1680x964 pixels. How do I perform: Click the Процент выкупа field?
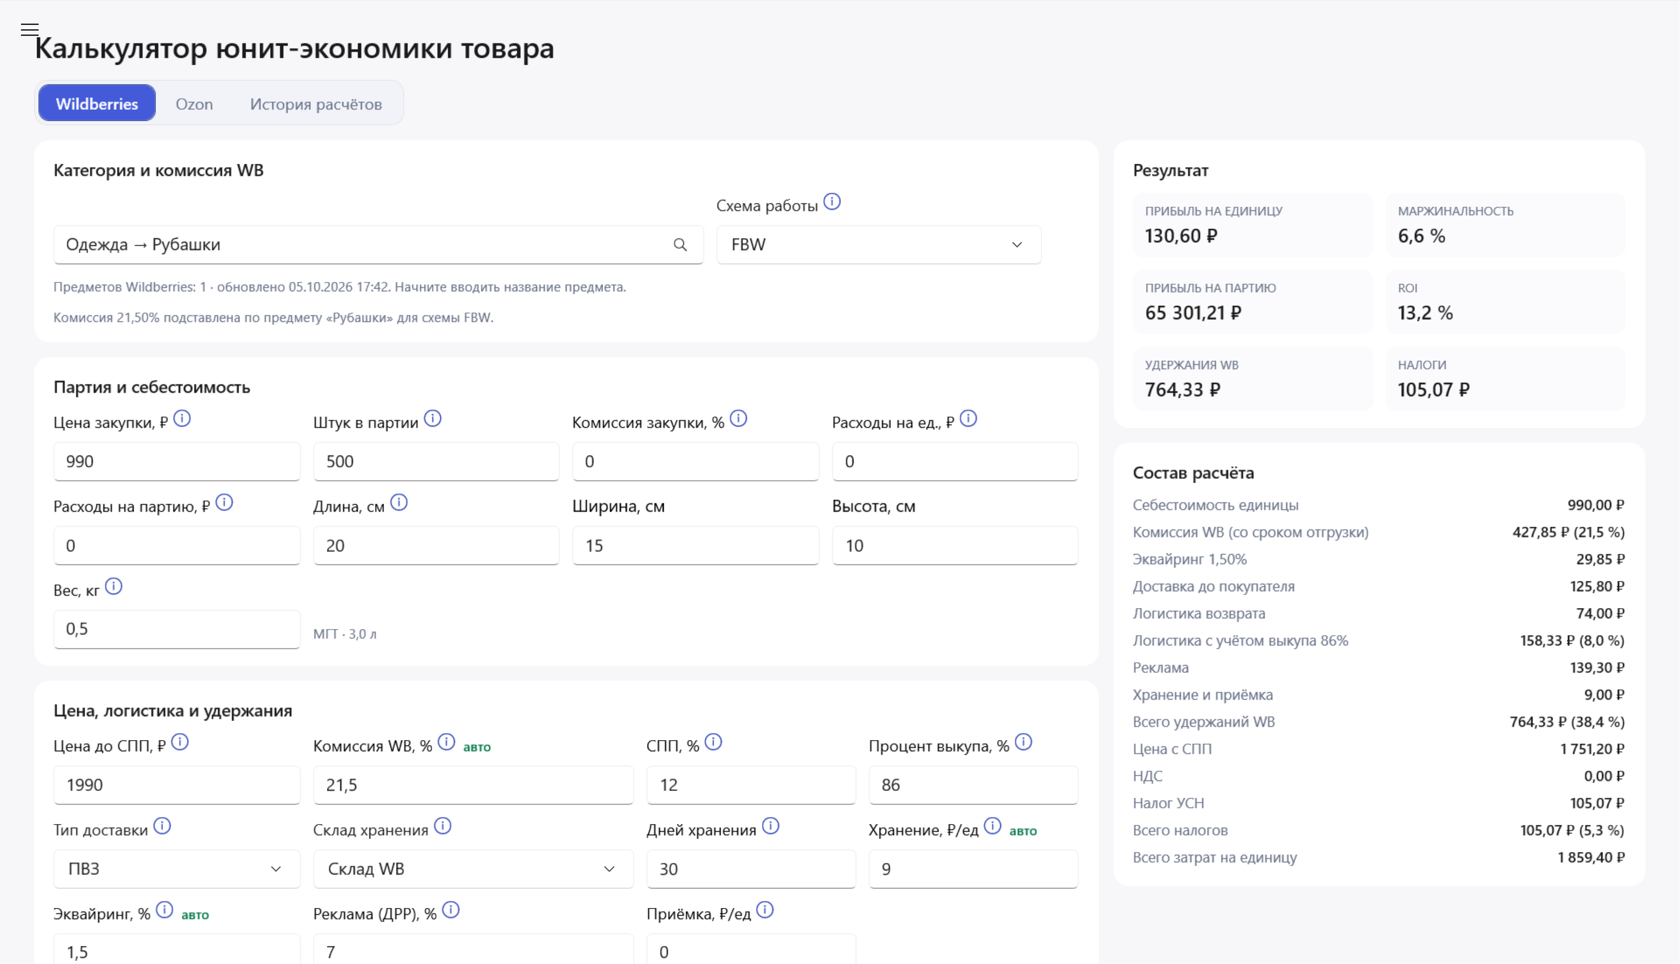pyautogui.click(x=973, y=785)
